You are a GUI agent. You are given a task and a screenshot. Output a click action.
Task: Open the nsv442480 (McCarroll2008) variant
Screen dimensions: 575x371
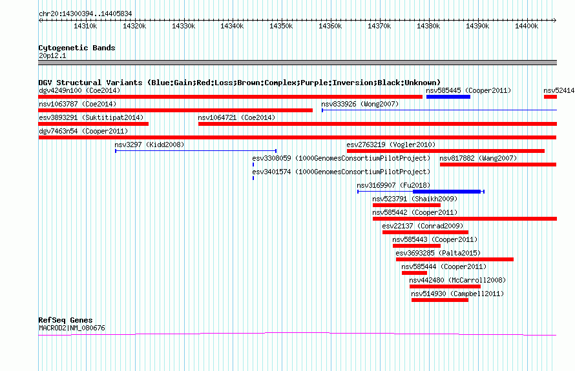click(445, 286)
